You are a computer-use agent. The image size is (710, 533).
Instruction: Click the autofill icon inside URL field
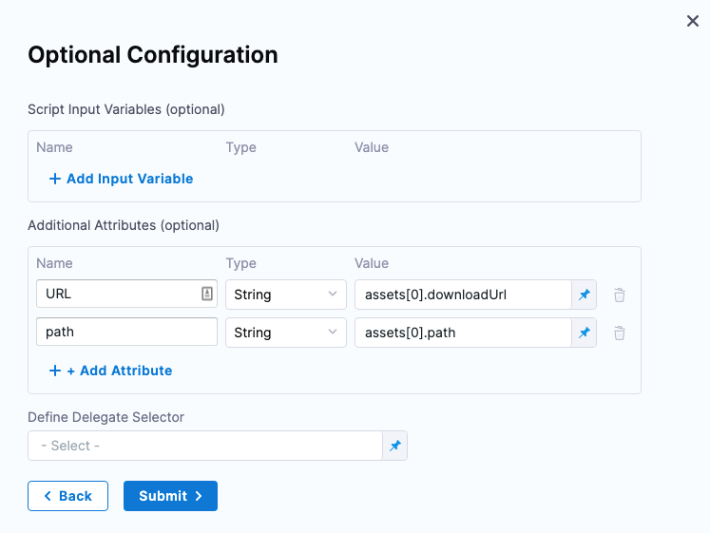(207, 295)
